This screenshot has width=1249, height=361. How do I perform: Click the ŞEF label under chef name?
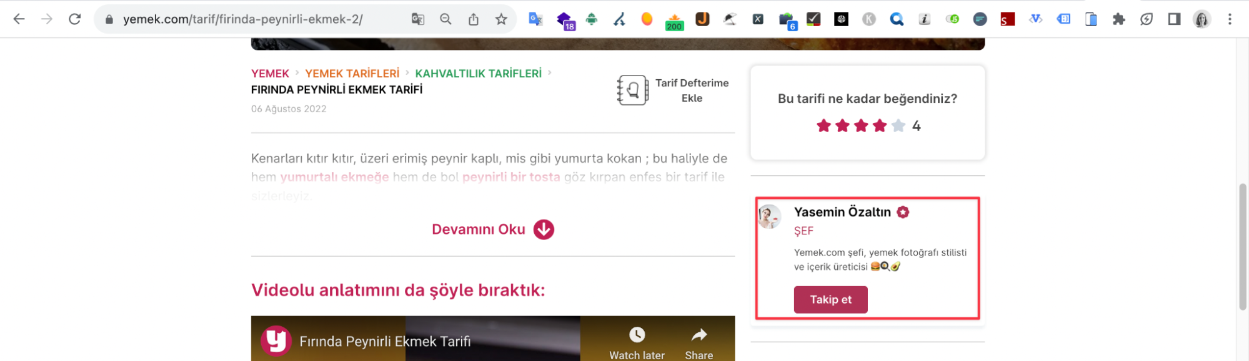pyautogui.click(x=804, y=231)
